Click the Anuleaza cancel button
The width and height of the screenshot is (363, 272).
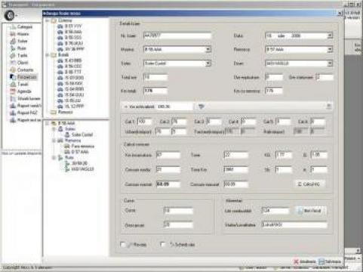(x=305, y=261)
